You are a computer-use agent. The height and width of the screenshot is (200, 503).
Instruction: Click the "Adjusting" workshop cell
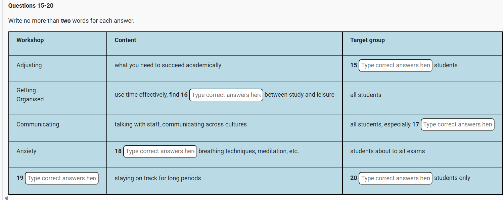point(29,65)
